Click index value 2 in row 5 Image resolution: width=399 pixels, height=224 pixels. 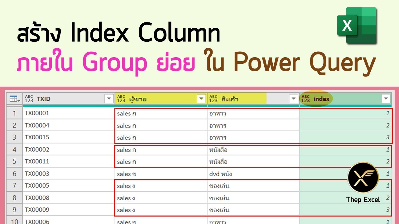(x=345, y=161)
